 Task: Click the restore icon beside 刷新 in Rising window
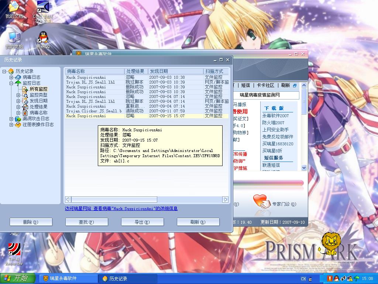pos(295,85)
